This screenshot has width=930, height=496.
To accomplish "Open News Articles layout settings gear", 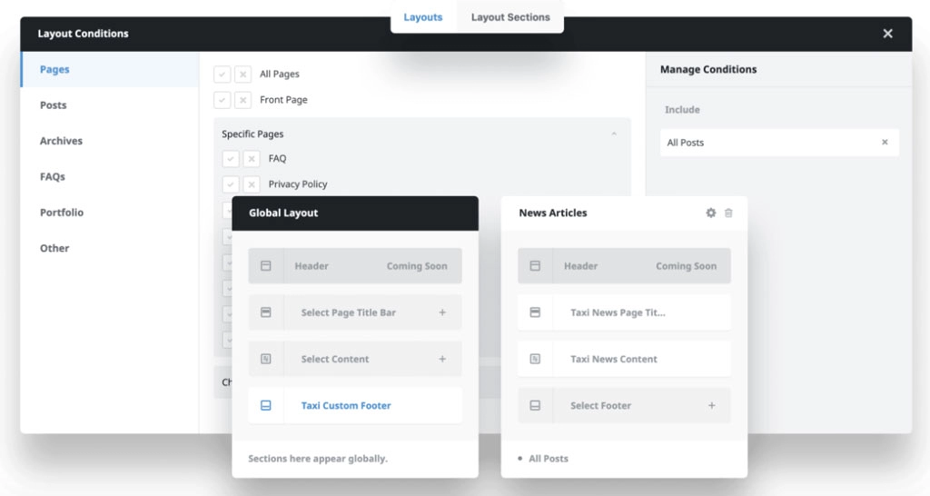I will pyautogui.click(x=710, y=213).
